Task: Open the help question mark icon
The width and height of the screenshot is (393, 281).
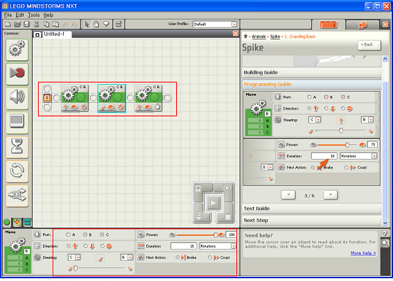Action: 385,233
